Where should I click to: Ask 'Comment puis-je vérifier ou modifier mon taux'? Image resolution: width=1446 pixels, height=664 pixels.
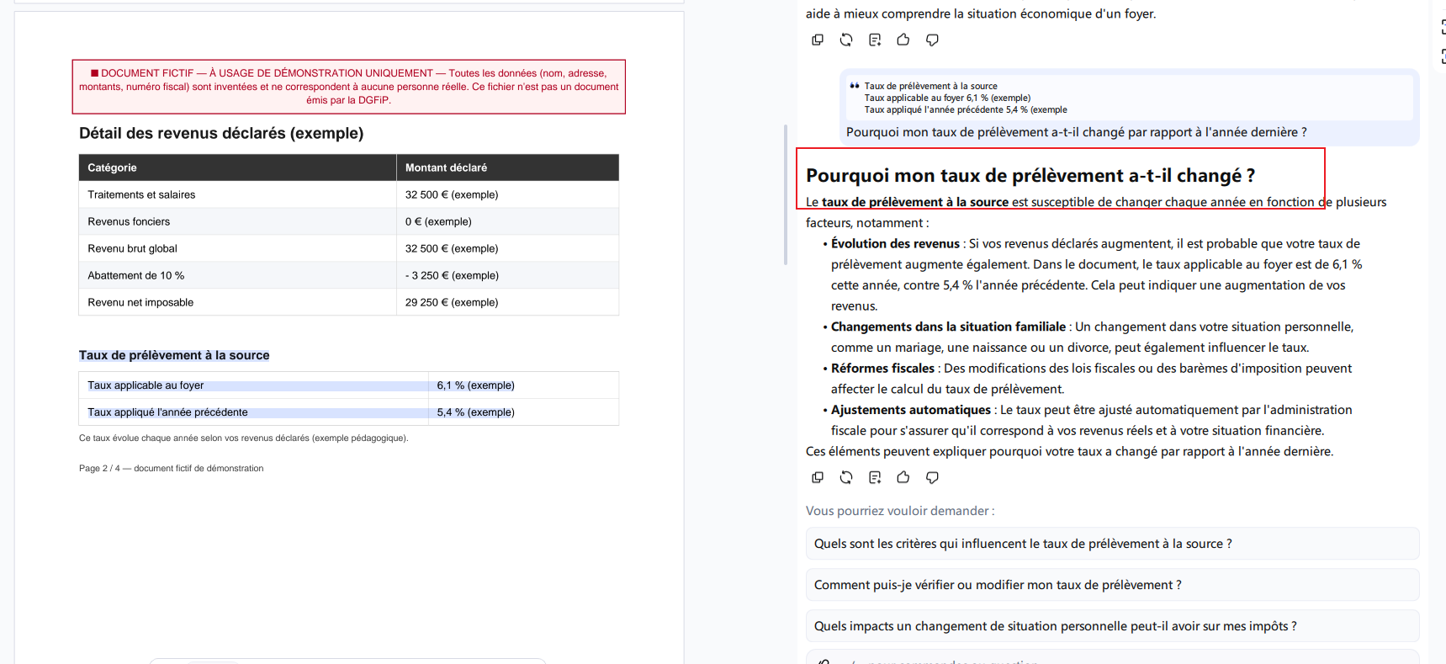point(1112,585)
